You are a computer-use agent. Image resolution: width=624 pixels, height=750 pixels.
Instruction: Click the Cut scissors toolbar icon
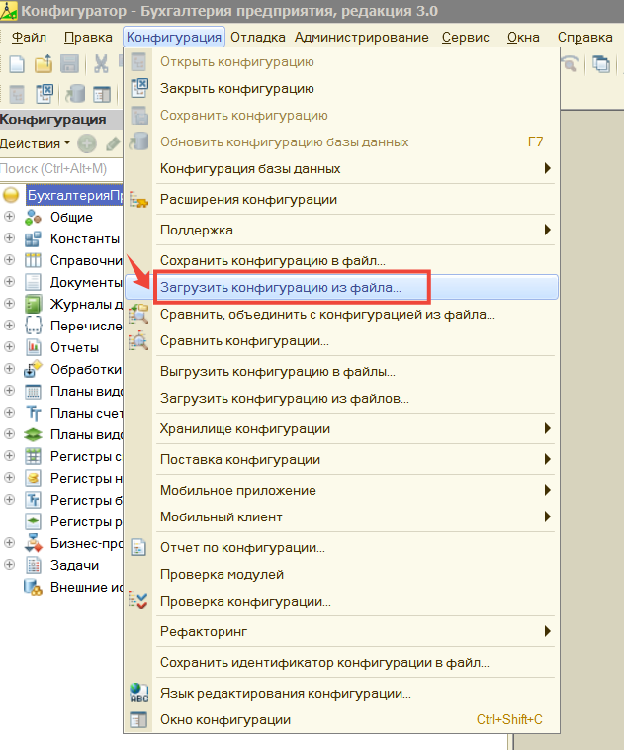click(101, 64)
